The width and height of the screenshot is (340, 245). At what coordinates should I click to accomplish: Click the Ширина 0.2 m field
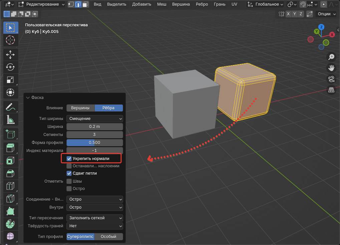pos(95,127)
